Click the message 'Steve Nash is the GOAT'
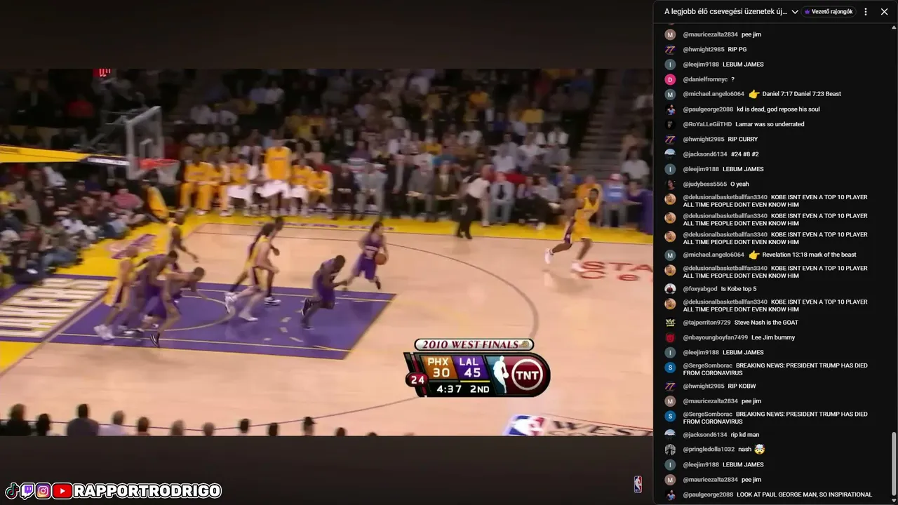898x505 pixels. 766,323
